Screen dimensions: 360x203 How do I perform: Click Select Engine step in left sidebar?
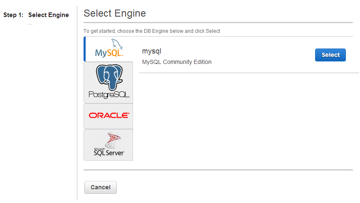49,15
